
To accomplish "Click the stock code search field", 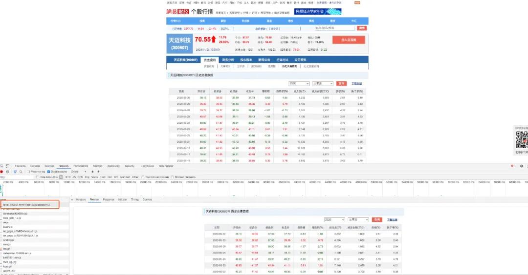I will click(334, 28).
